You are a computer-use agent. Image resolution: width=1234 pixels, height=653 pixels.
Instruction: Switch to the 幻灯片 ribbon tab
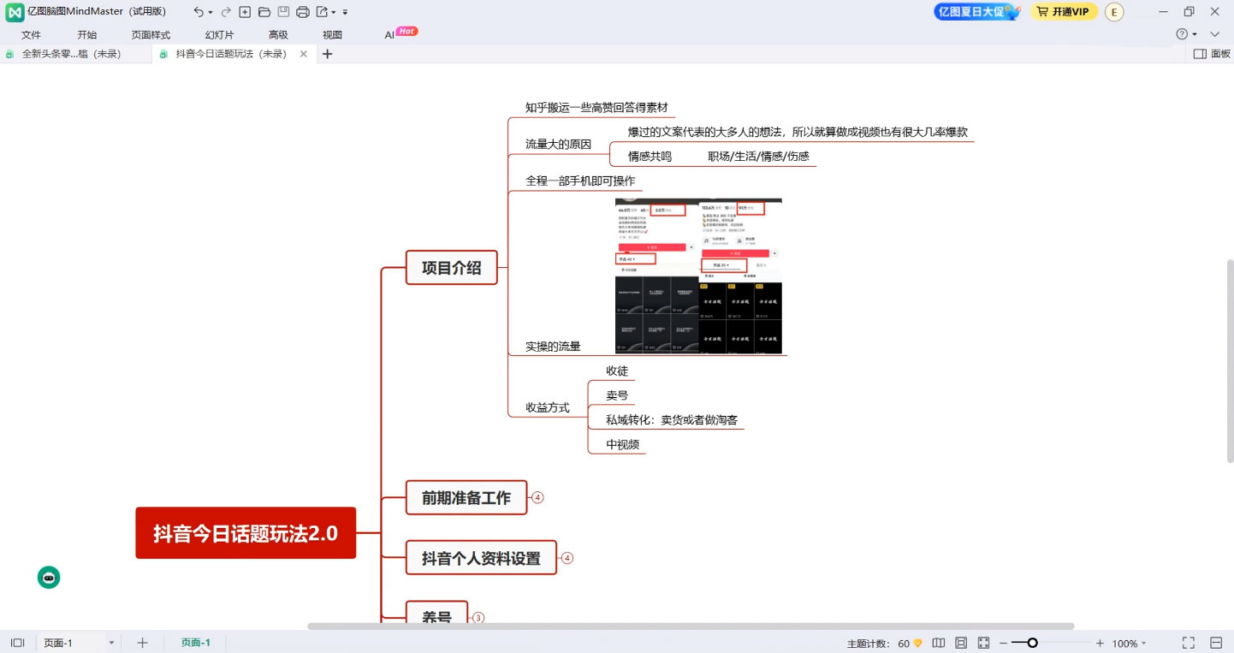(219, 34)
